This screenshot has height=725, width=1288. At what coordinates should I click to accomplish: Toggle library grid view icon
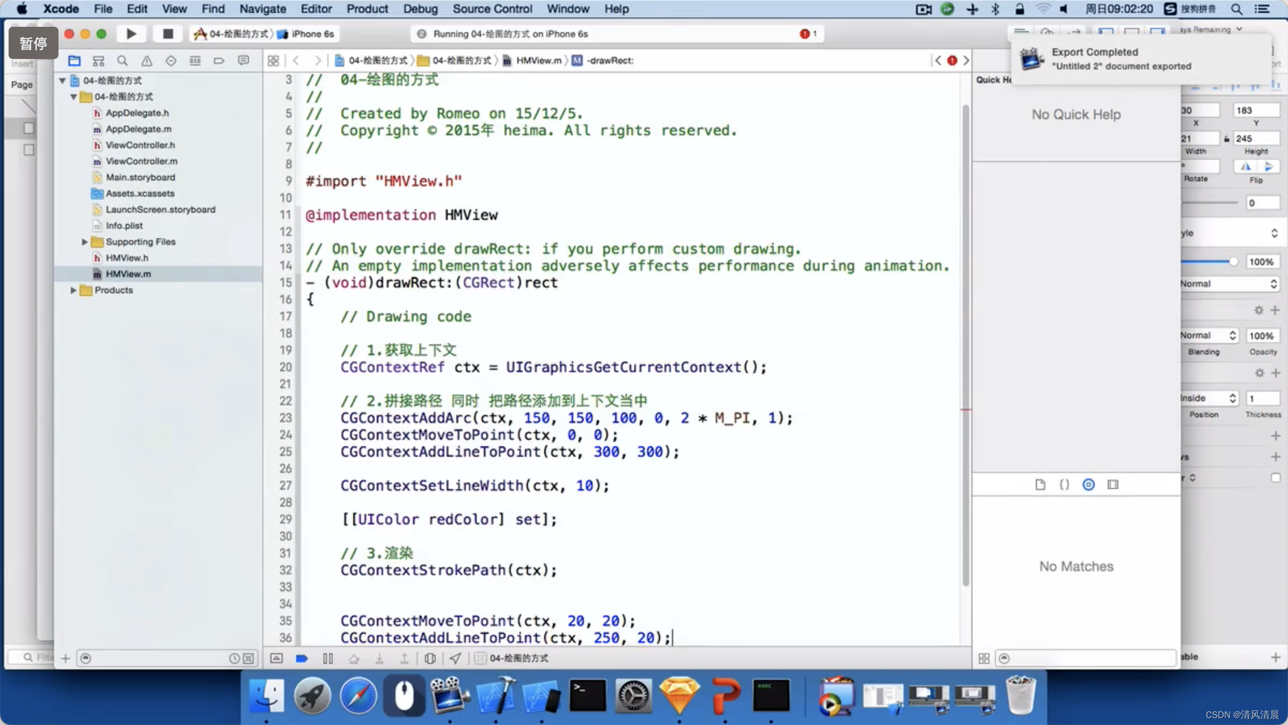click(984, 658)
